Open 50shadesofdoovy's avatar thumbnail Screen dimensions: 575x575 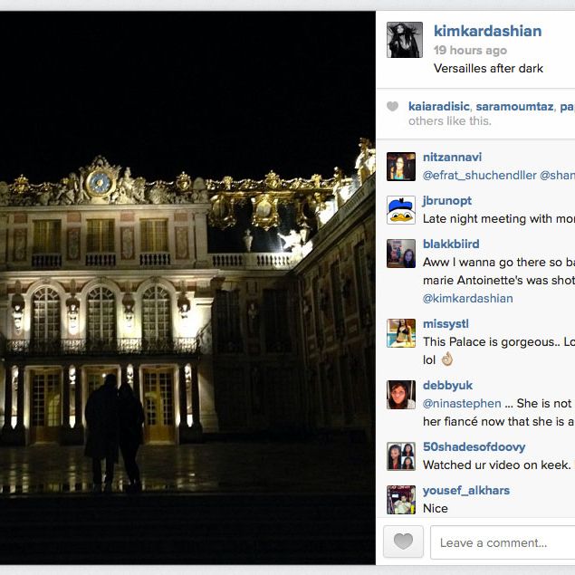pos(401,456)
